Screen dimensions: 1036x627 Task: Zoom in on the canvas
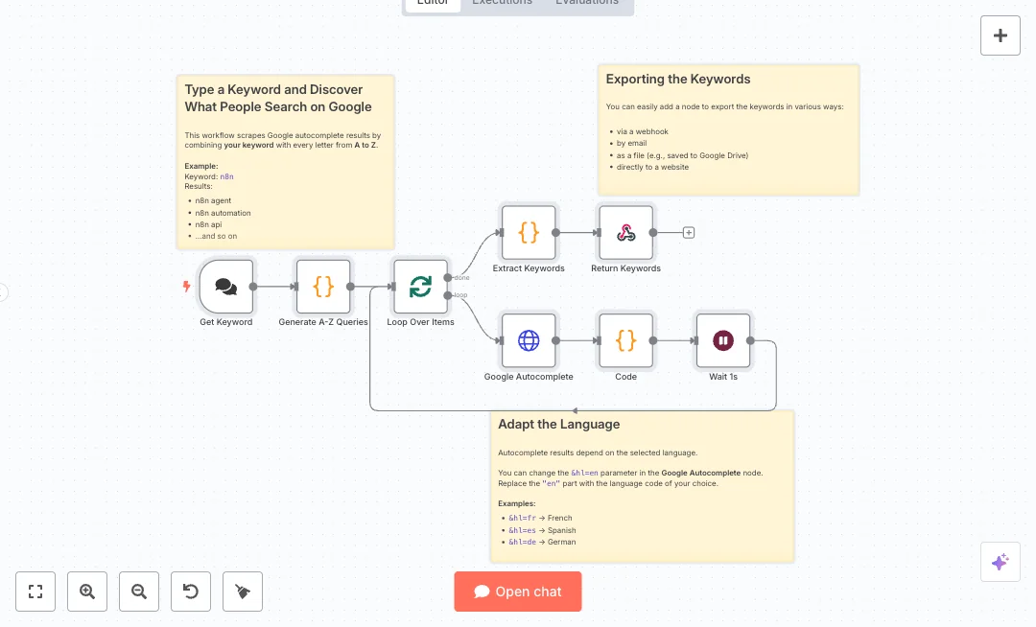[87, 592]
